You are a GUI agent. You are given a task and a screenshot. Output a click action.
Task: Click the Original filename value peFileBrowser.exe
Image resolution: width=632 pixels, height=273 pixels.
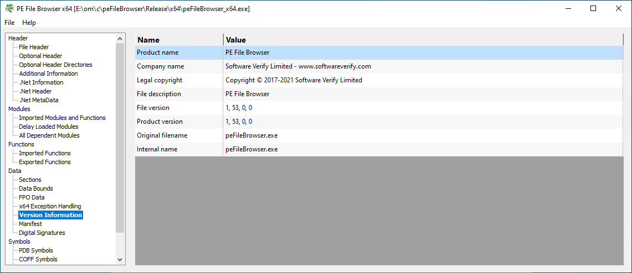click(251, 135)
